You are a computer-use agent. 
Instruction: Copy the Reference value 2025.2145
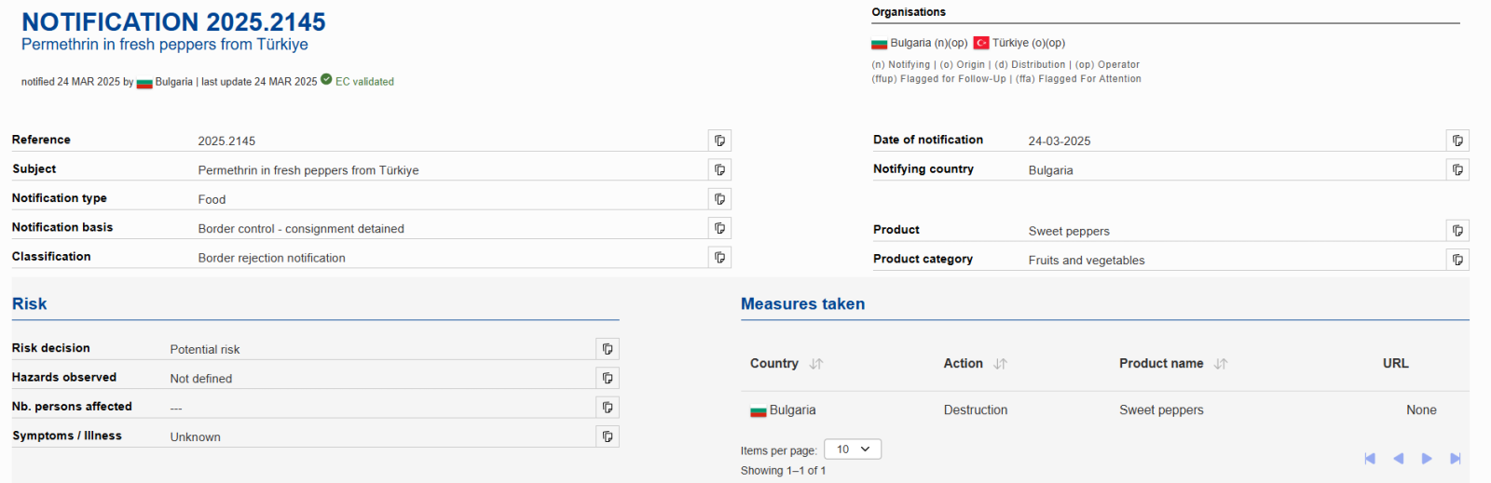coord(719,141)
